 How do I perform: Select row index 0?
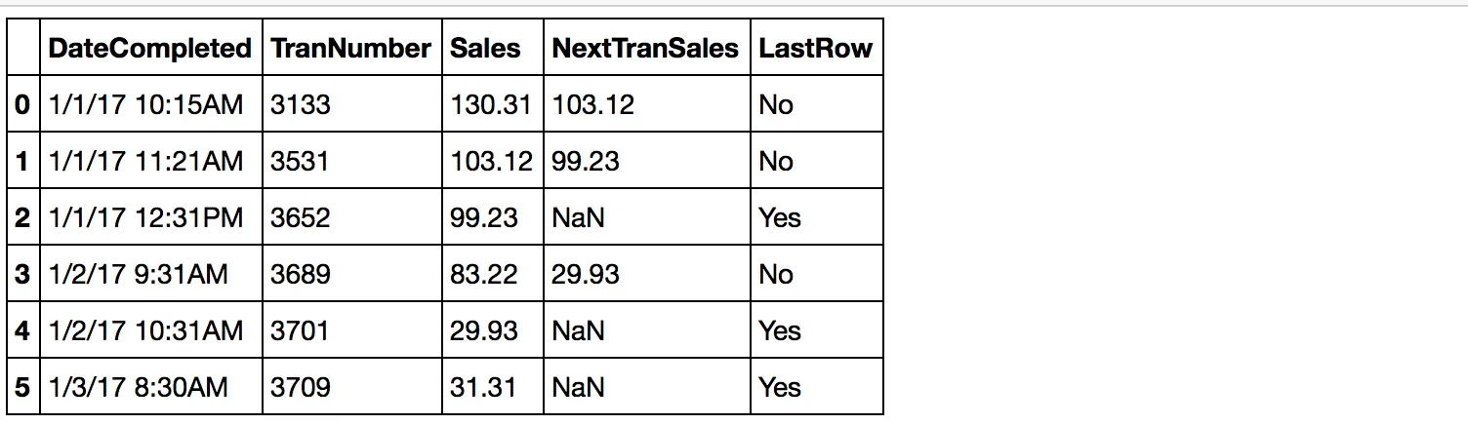coord(23,104)
